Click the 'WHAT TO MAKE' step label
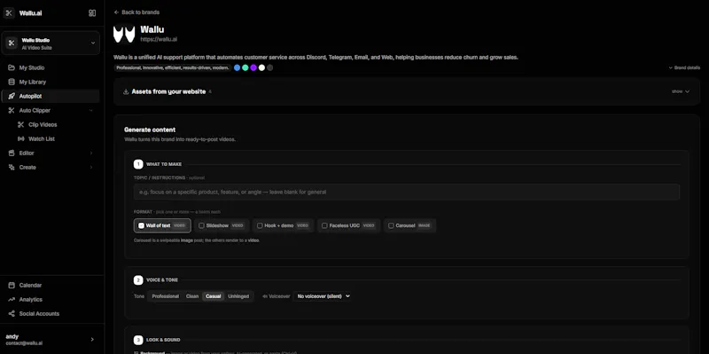This screenshot has height=354, width=709. [164, 164]
